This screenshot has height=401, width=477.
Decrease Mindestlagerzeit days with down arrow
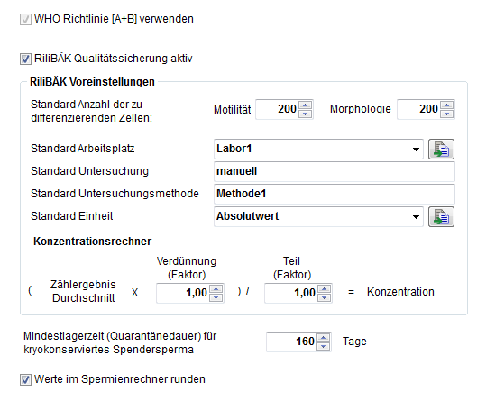pyautogui.click(x=323, y=346)
